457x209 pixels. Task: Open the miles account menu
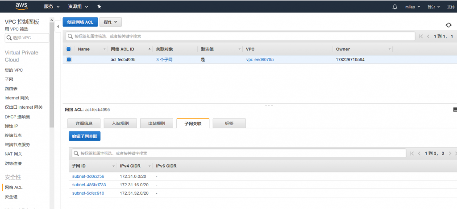412,7
